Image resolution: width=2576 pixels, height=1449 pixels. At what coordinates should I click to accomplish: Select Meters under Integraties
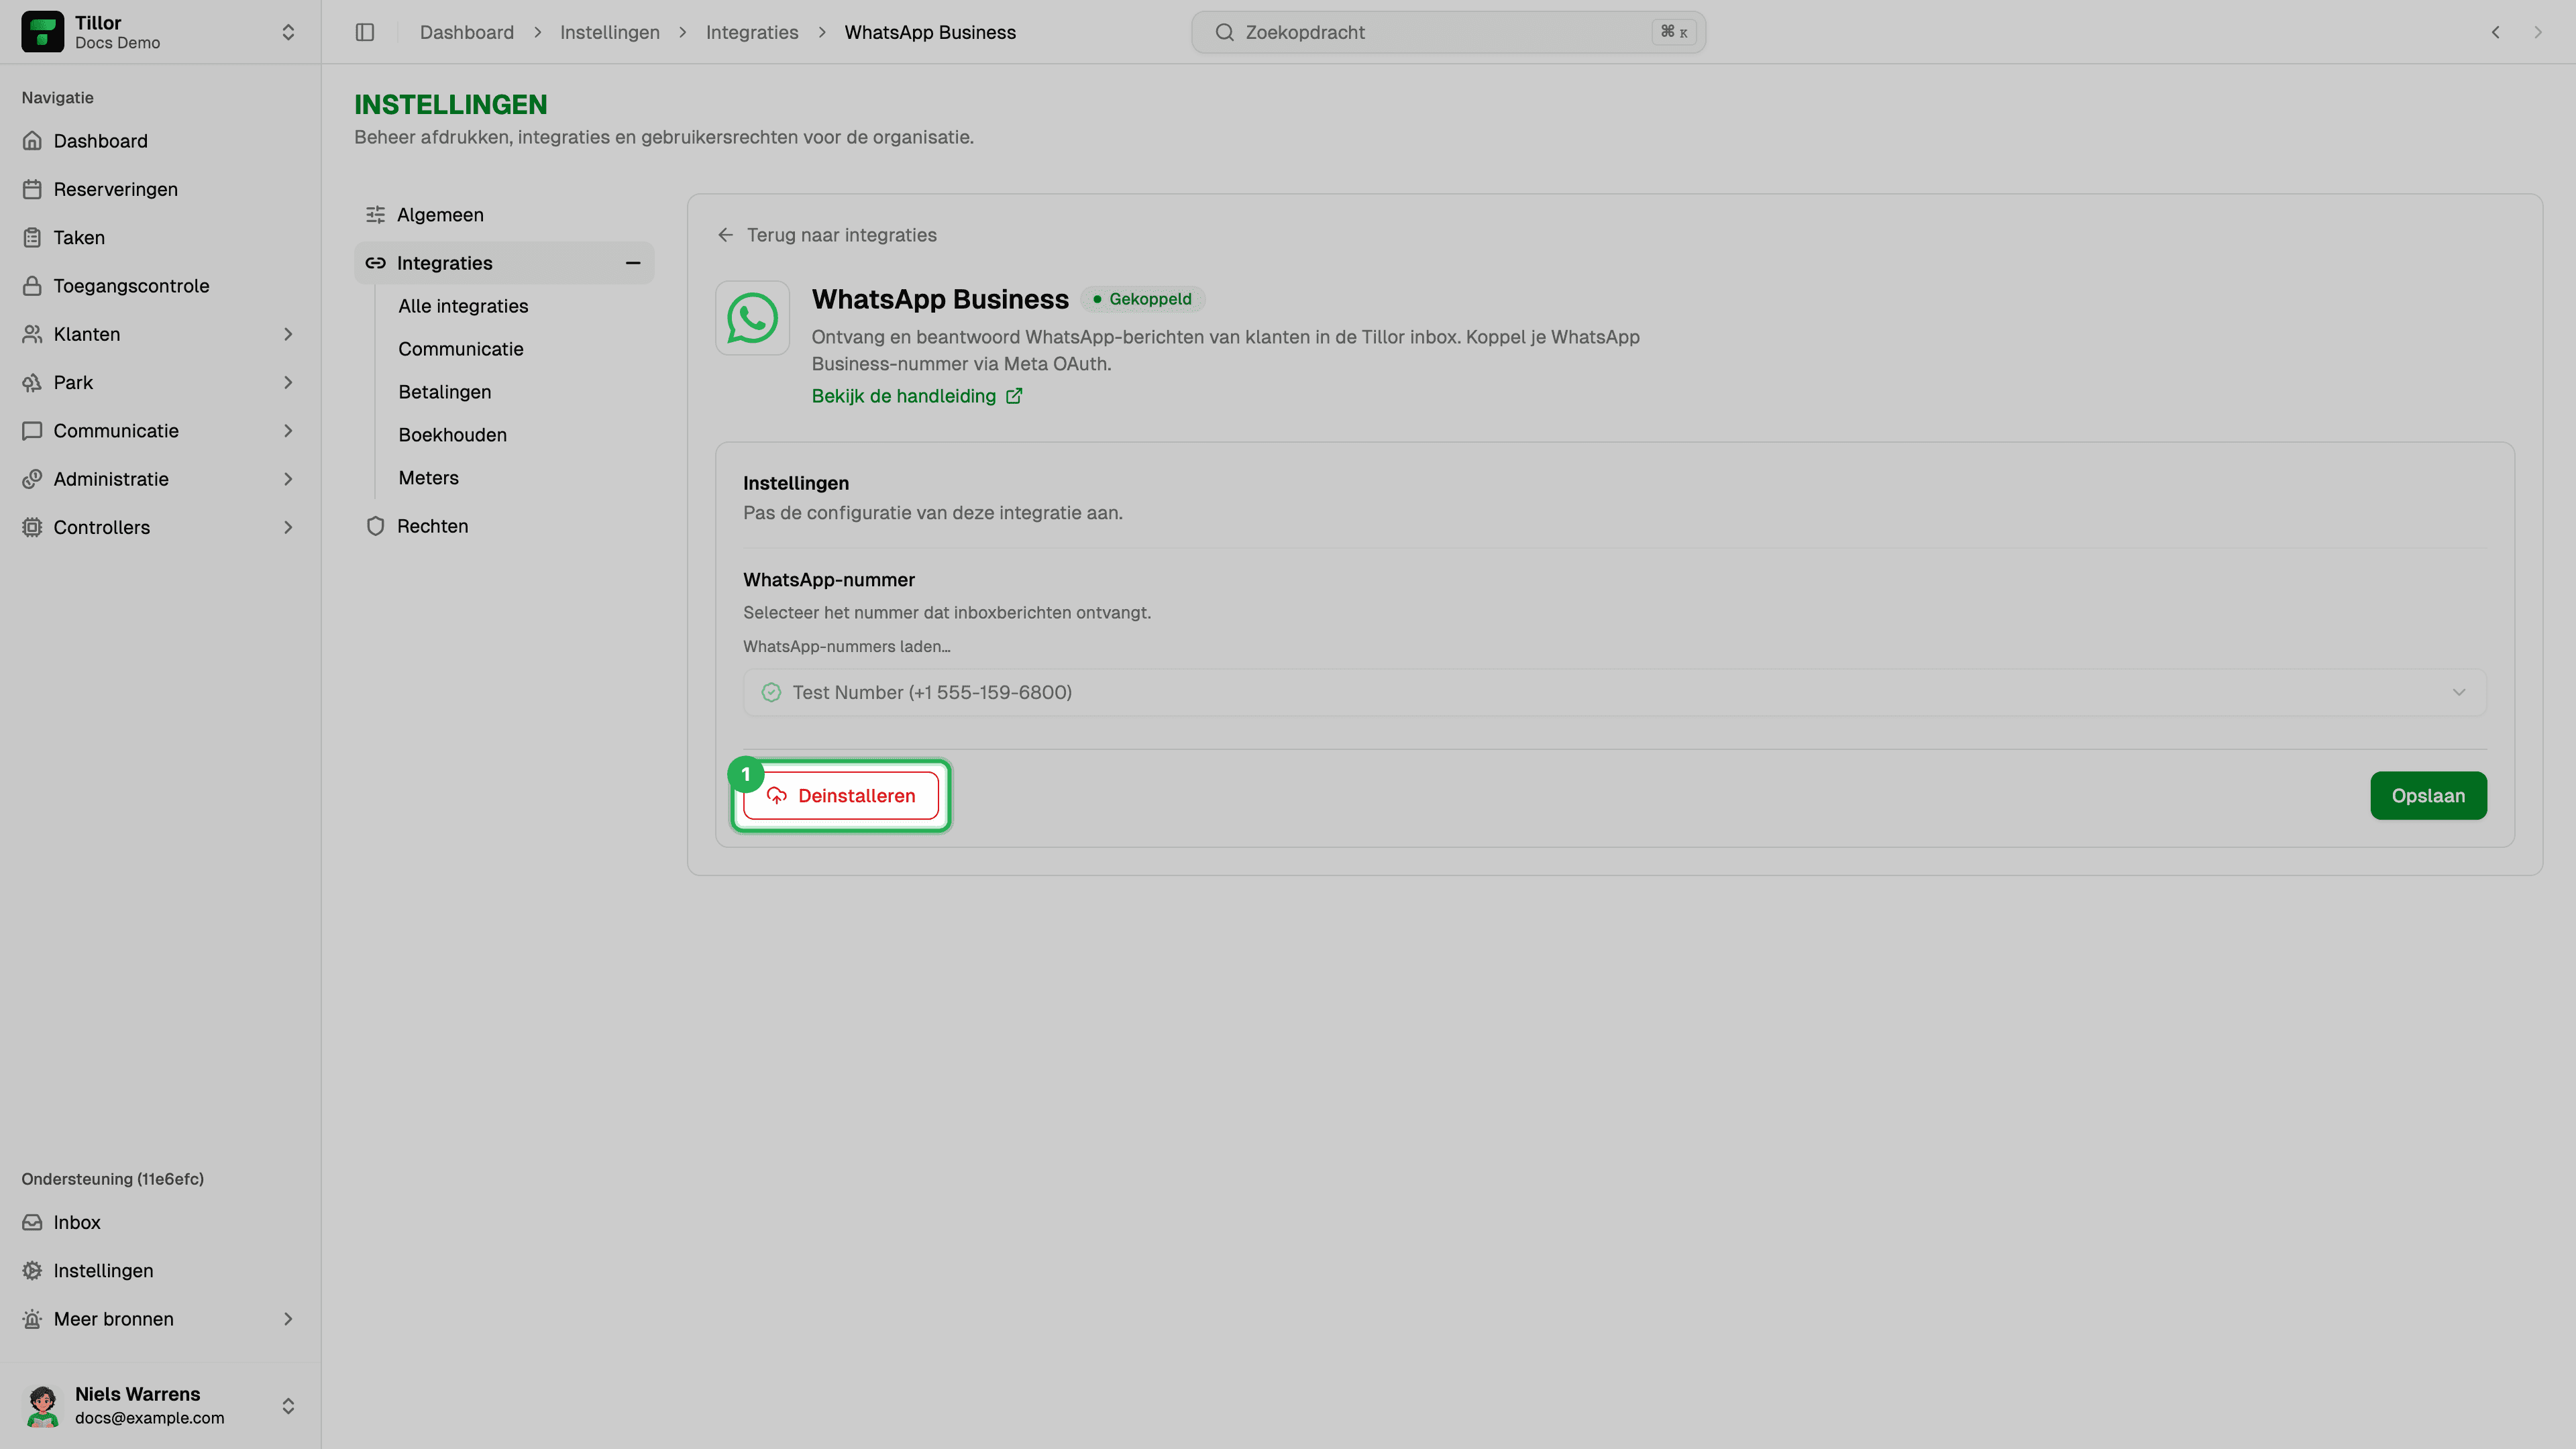428,478
